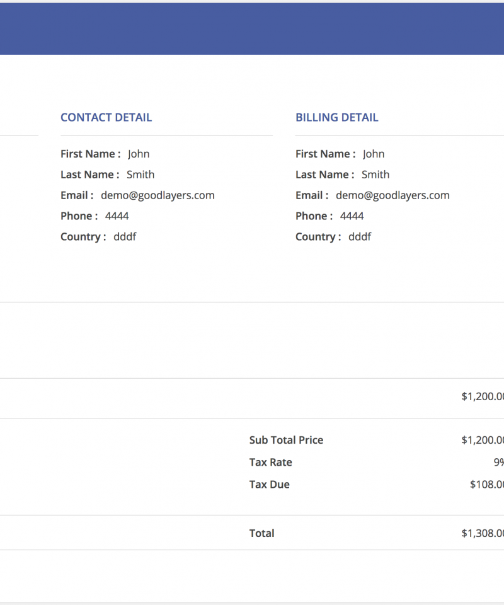504x605 pixels.
Task: Click the 'Tax Due' label
Action: [269, 485]
